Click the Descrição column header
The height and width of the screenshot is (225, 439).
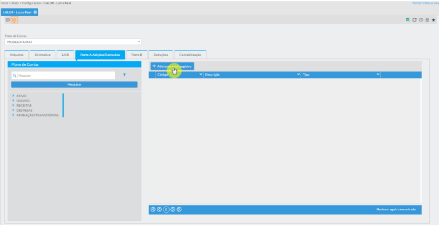tap(252, 75)
